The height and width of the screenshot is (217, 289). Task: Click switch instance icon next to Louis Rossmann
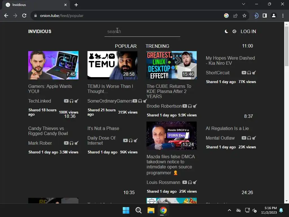(195, 182)
